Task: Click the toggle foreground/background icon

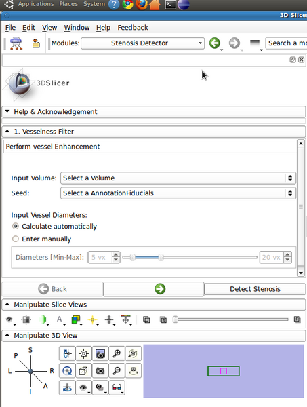Action: tap(163, 319)
